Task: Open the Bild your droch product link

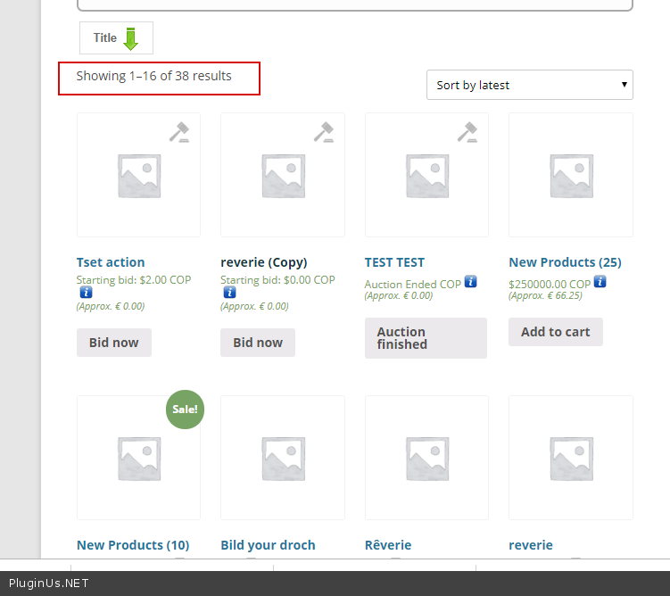Action: coord(268,545)
